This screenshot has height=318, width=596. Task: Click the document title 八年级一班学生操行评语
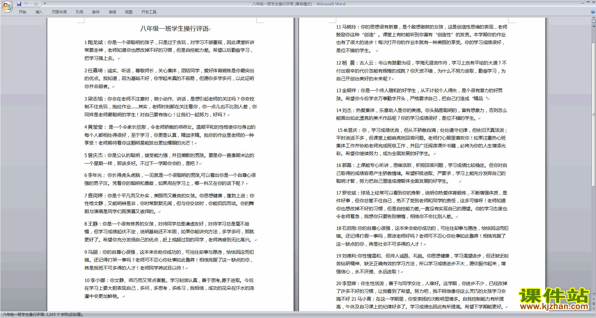174,29
